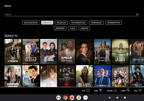This screenshot has width=144, height=101.
Task: Open the La Caza series poster
Action: click(120, 52)
